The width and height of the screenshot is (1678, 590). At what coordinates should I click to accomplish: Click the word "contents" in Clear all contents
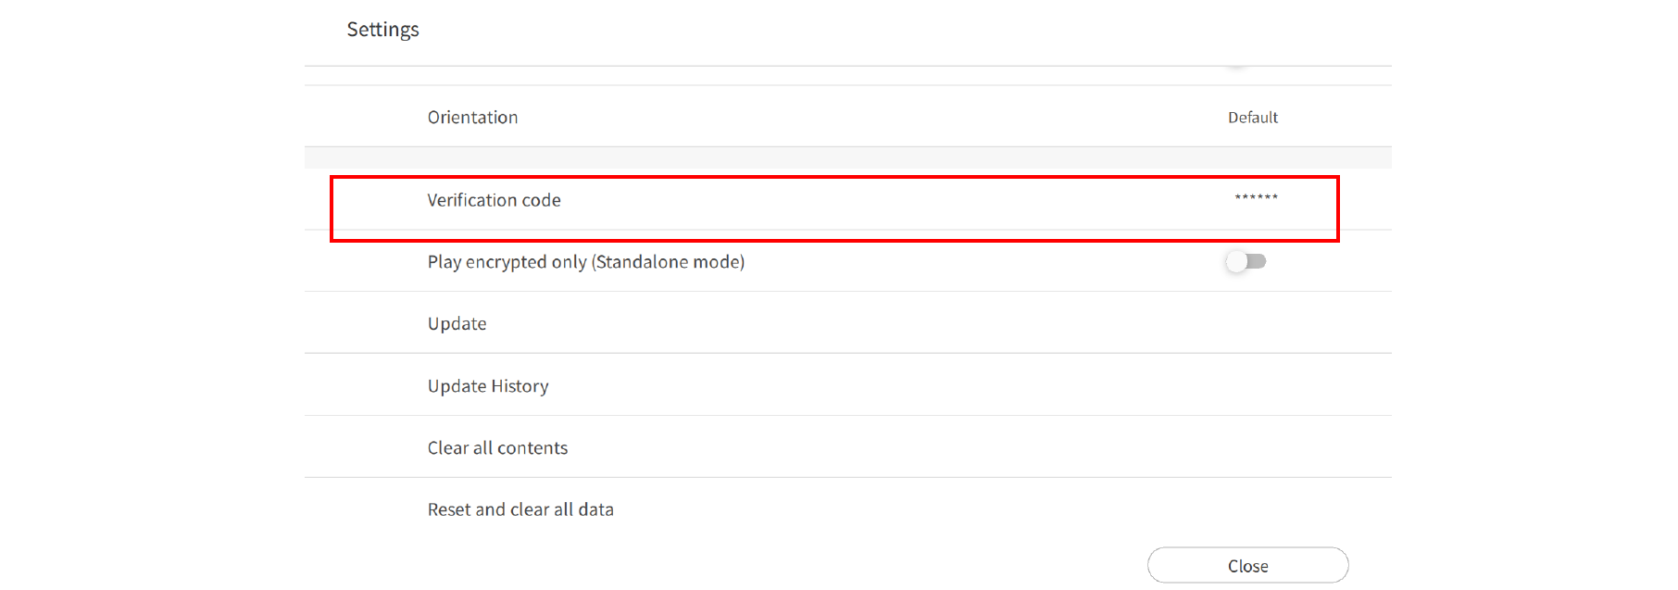(532, 448)
